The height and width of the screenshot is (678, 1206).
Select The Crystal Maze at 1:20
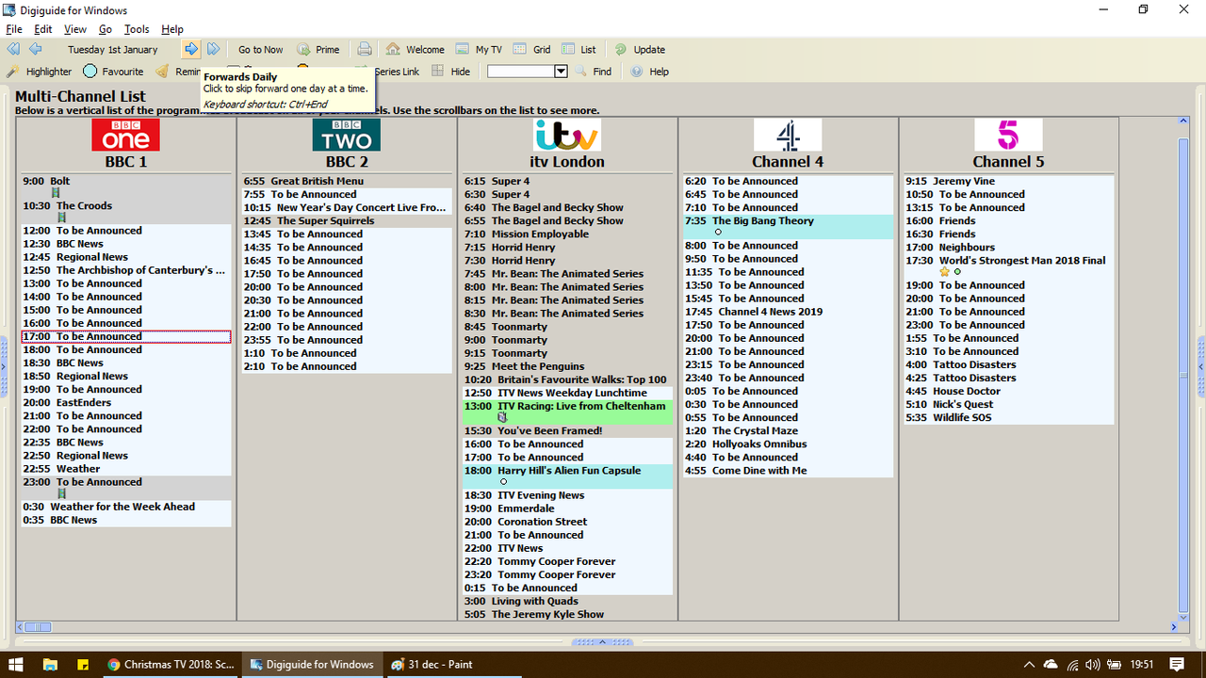click(788, 431)
